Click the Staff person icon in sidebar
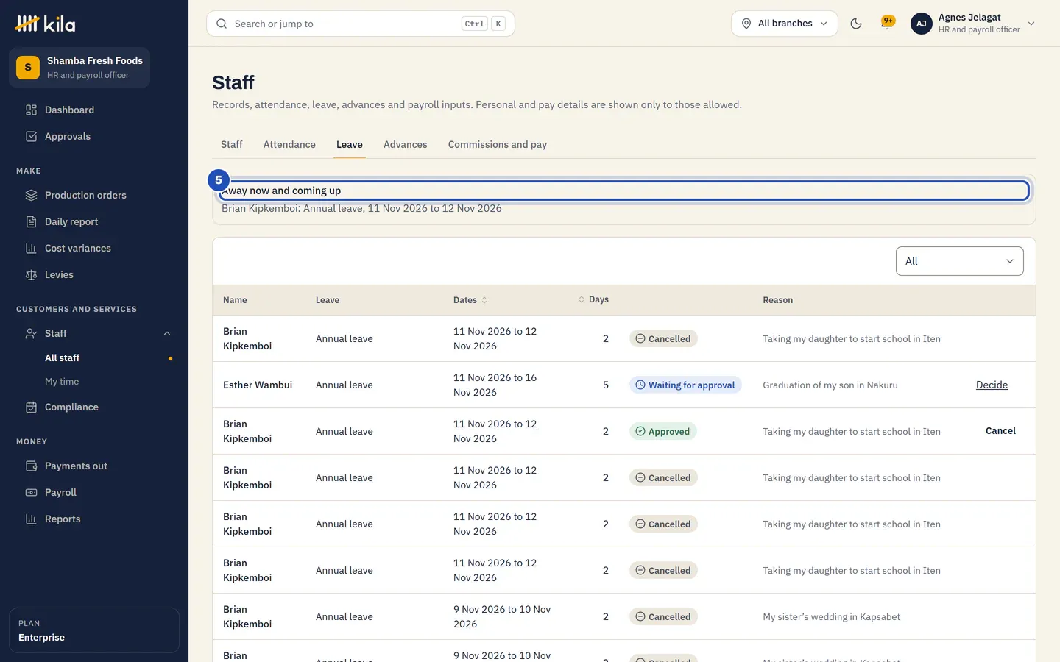This screenshot has width=1060, height=662. [31, 334]
